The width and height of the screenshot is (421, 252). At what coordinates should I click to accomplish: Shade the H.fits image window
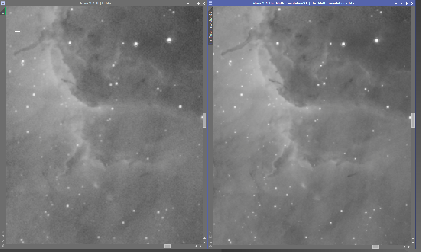(x=193, y=3)
